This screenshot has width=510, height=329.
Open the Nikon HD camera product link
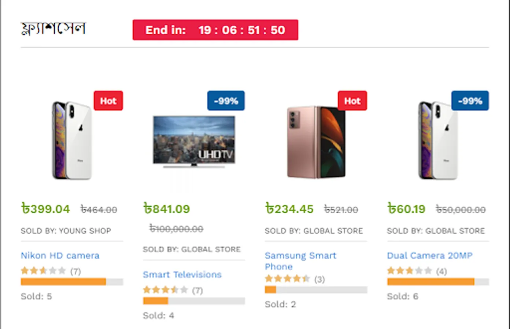click(x=60, y=256)
